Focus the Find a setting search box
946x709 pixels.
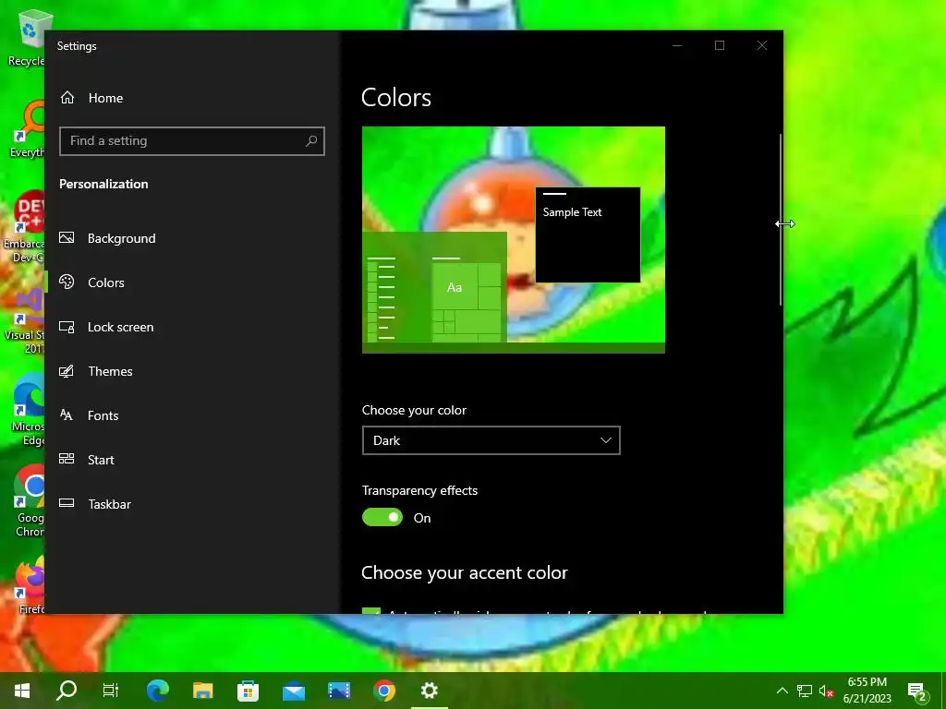tap(192, 141)
